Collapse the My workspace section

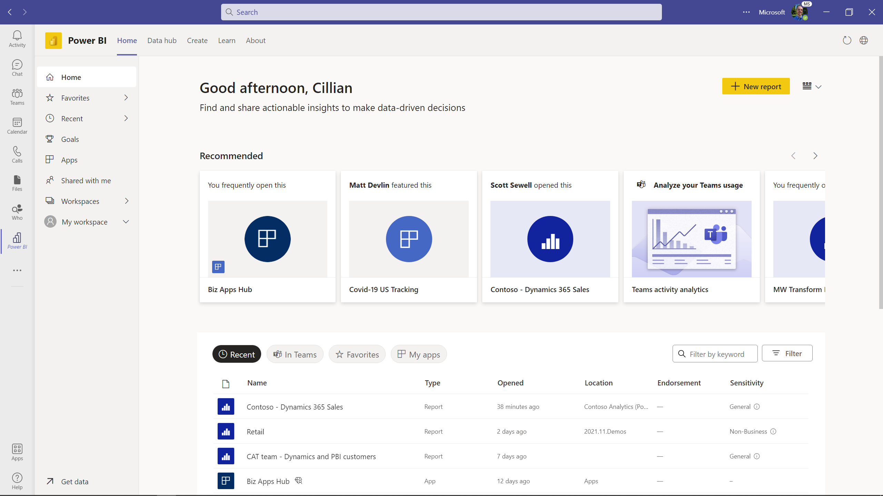pyautogui.click(x=126, y=221)
